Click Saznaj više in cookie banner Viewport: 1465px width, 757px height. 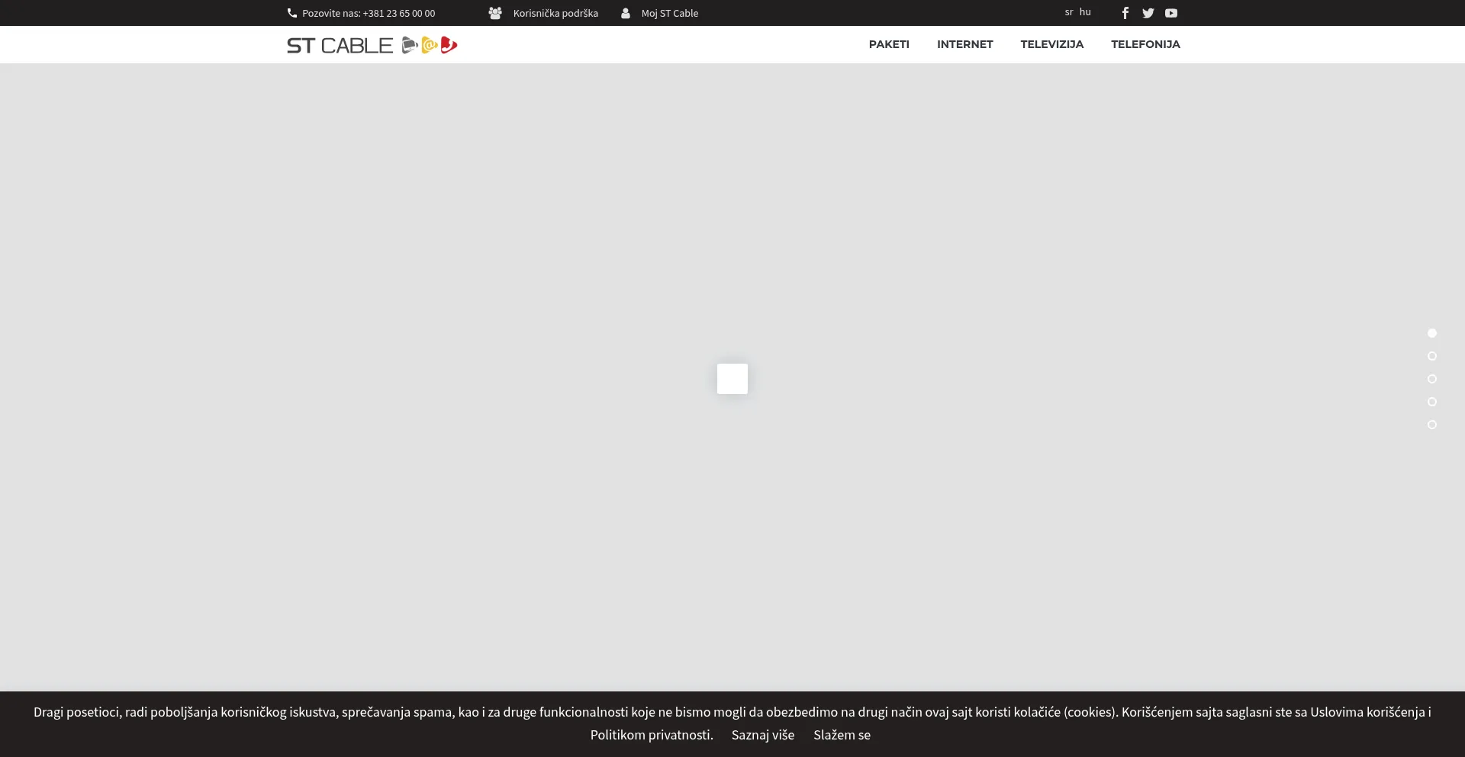coord(762,735)
